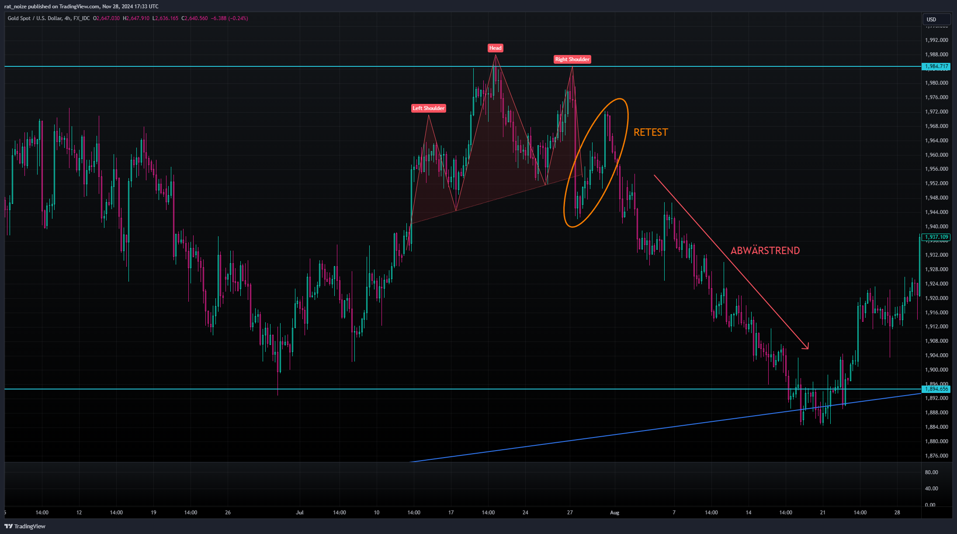Click the 26 date label on time axis
This screenshot has height=534, width=957.
[228, 513]
